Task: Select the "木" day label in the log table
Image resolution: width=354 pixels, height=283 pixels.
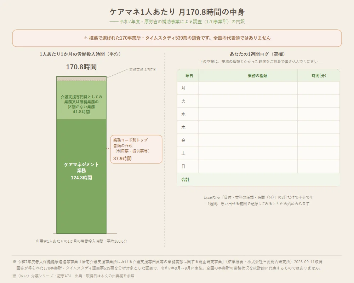Action: [183, 127]
